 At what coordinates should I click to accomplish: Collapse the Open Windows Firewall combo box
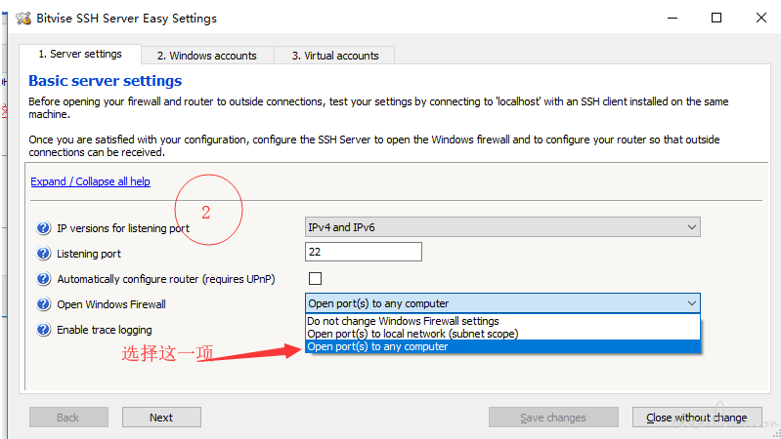(x=502, y=303)
